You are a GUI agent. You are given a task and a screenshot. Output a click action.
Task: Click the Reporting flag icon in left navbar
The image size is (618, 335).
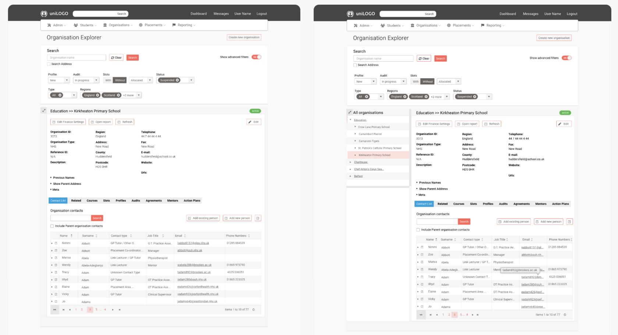(174, 25)
